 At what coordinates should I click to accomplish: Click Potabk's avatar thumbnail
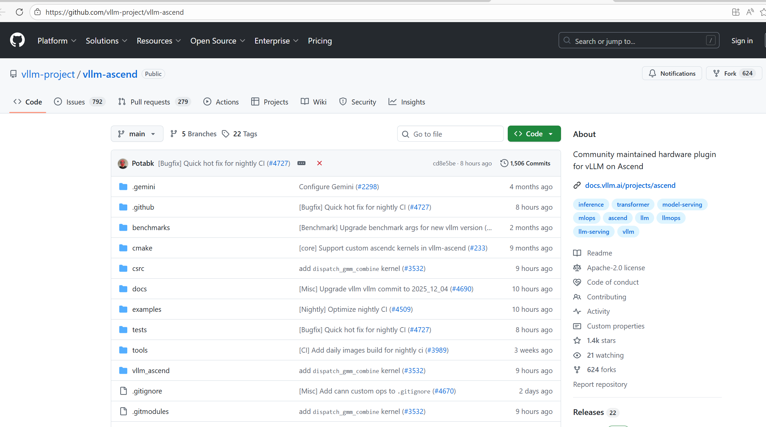click(123, 163)
